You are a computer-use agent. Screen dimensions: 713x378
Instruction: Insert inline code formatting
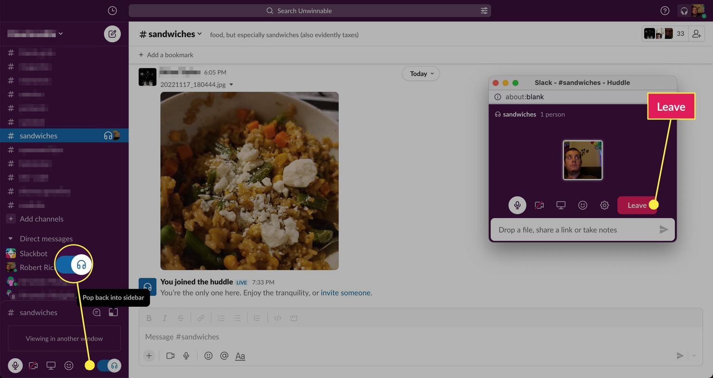coord(278,318)
